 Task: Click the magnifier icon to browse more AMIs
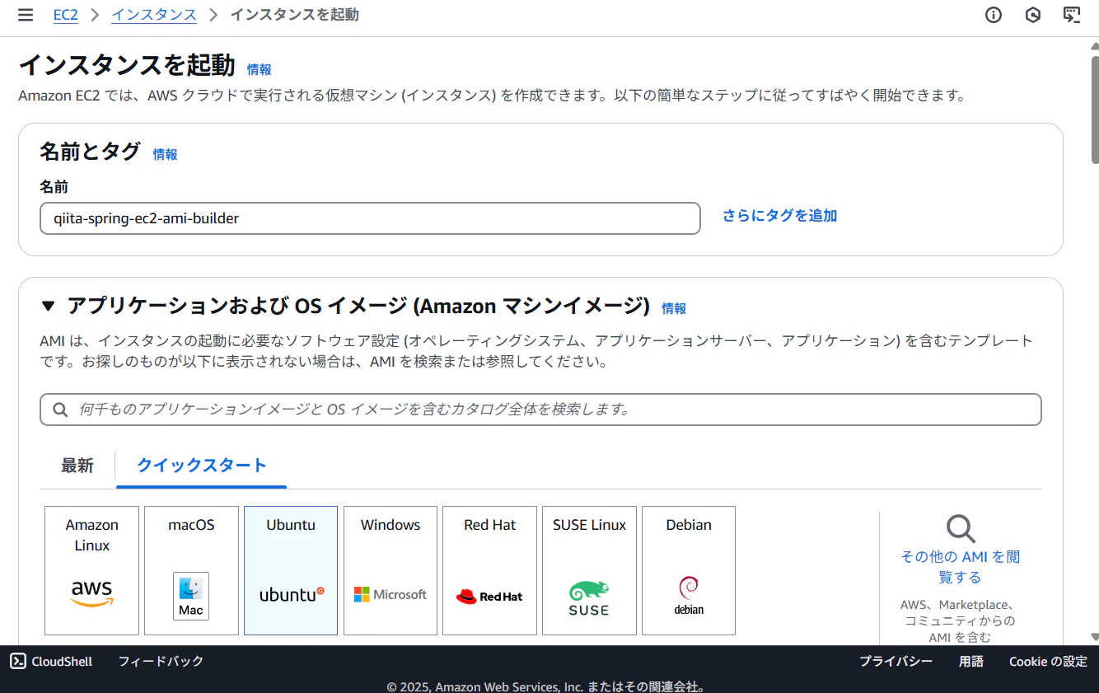click(x=961, y=529)
